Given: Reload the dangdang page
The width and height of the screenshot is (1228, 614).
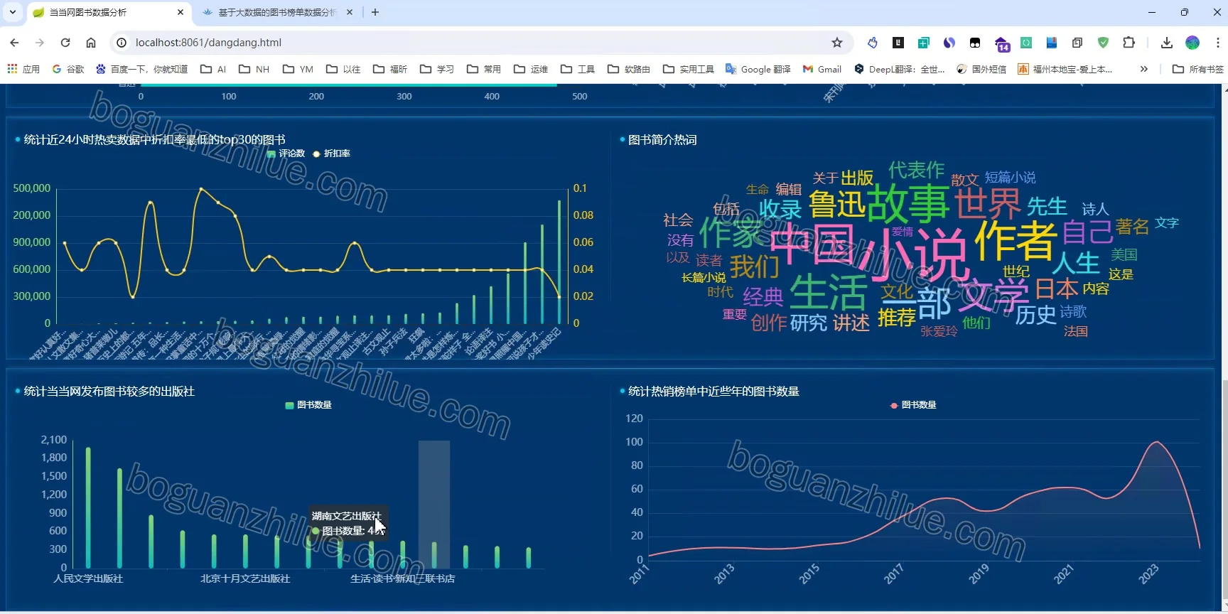Looking at the screenshot, I should tap(65, 43).
